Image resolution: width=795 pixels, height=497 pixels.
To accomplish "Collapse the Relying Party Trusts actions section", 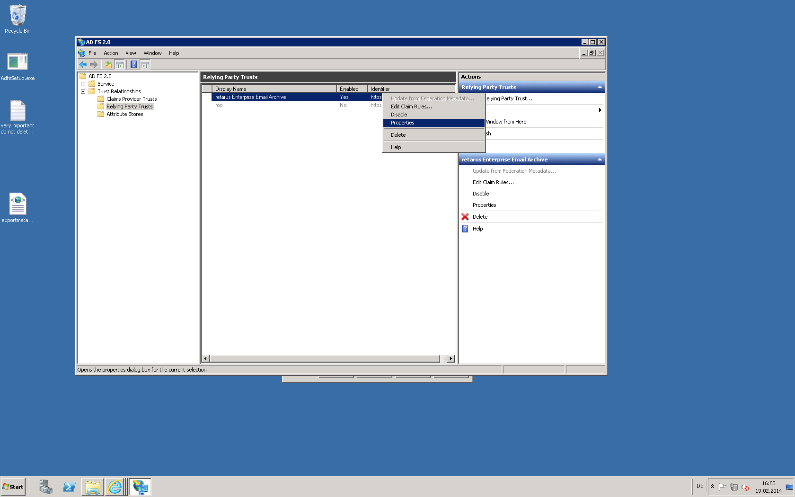I will pos(600,87).
